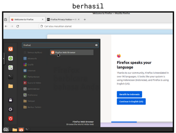Screen dimensions: 176x133
Task: Click Firefox back navigation arrow
Action: (x=6, y=26)
